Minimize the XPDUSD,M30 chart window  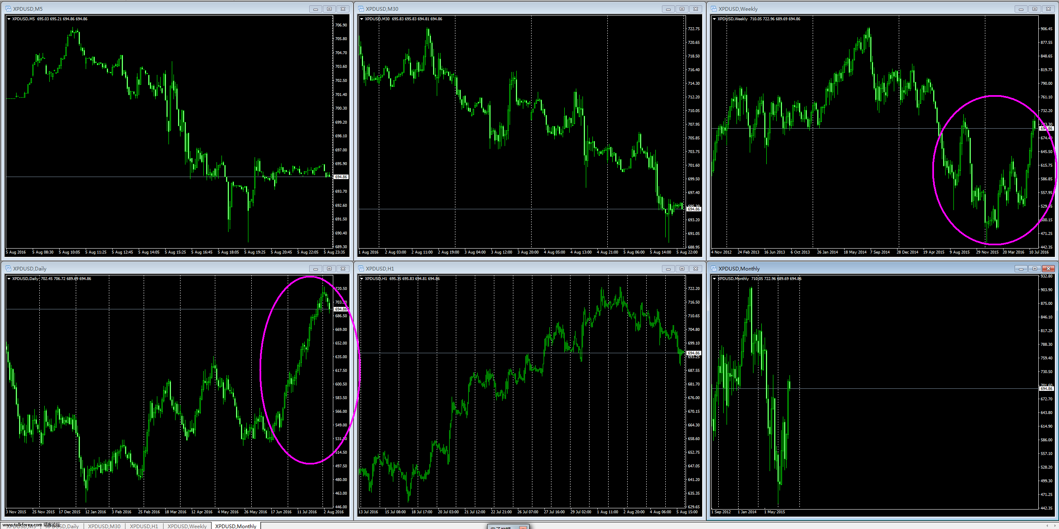tap(668, 9)
